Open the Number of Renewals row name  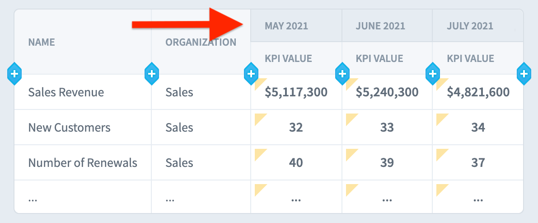click(x=83, y=162)
